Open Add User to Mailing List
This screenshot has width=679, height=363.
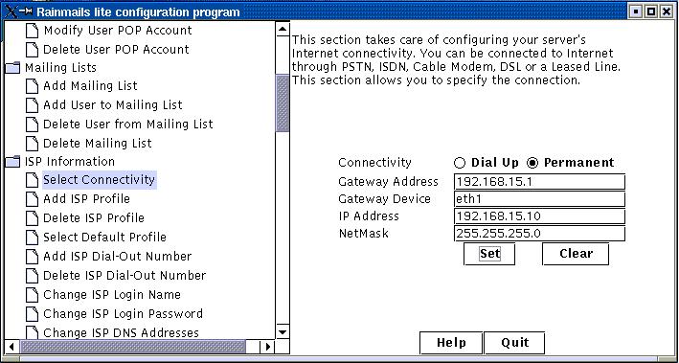(x=113, y=104)
